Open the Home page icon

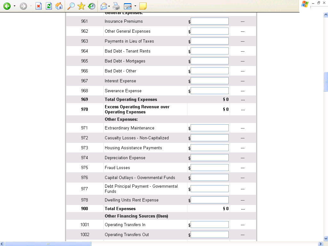[x=59, y=6]
